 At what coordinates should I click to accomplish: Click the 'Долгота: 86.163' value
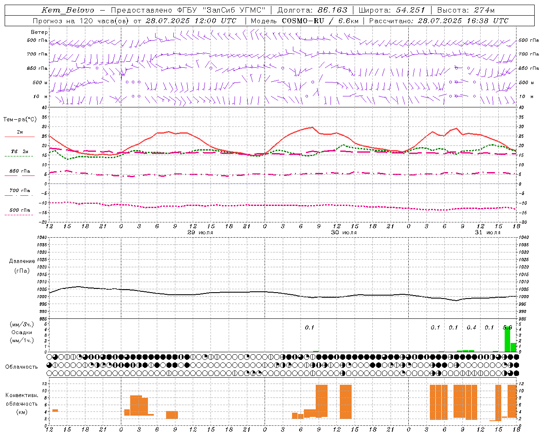pos(312,10)
